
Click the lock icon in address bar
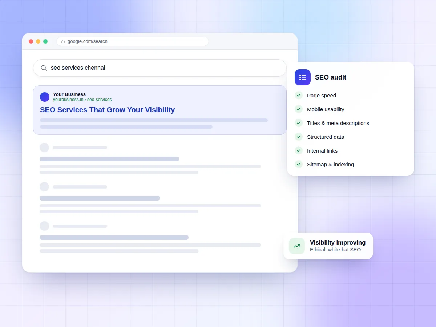[63, 41]
